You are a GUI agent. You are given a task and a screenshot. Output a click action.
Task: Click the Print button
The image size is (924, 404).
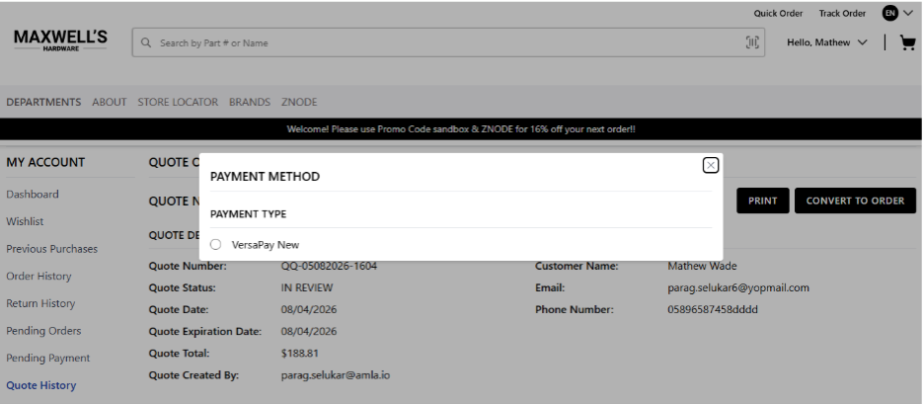tap(762, 201)
